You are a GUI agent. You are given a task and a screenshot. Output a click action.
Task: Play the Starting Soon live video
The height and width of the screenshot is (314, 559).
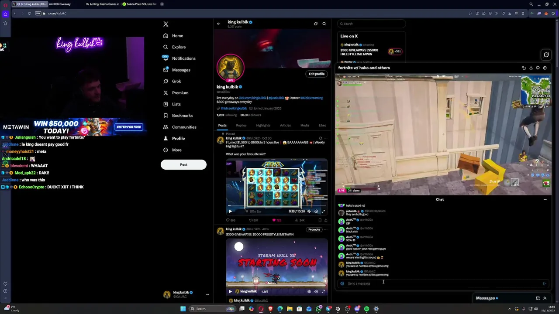click(x=231, y=291)
